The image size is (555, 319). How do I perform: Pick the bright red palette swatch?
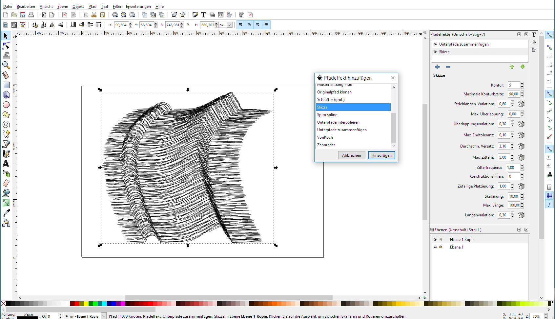pos(77,304)
